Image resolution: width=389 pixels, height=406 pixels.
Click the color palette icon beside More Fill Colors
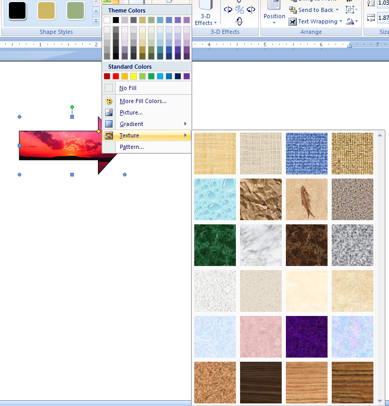tap(109, 101)
